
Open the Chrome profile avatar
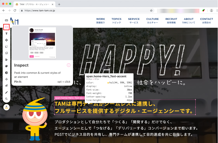(x=211, y=11)
